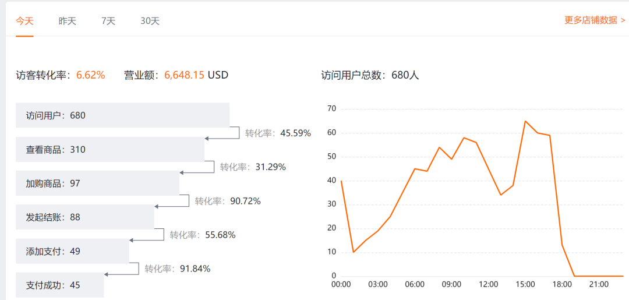Click the 6.62% 访客转化率 value
The image size is (629, 300).
tap(90, 75)
